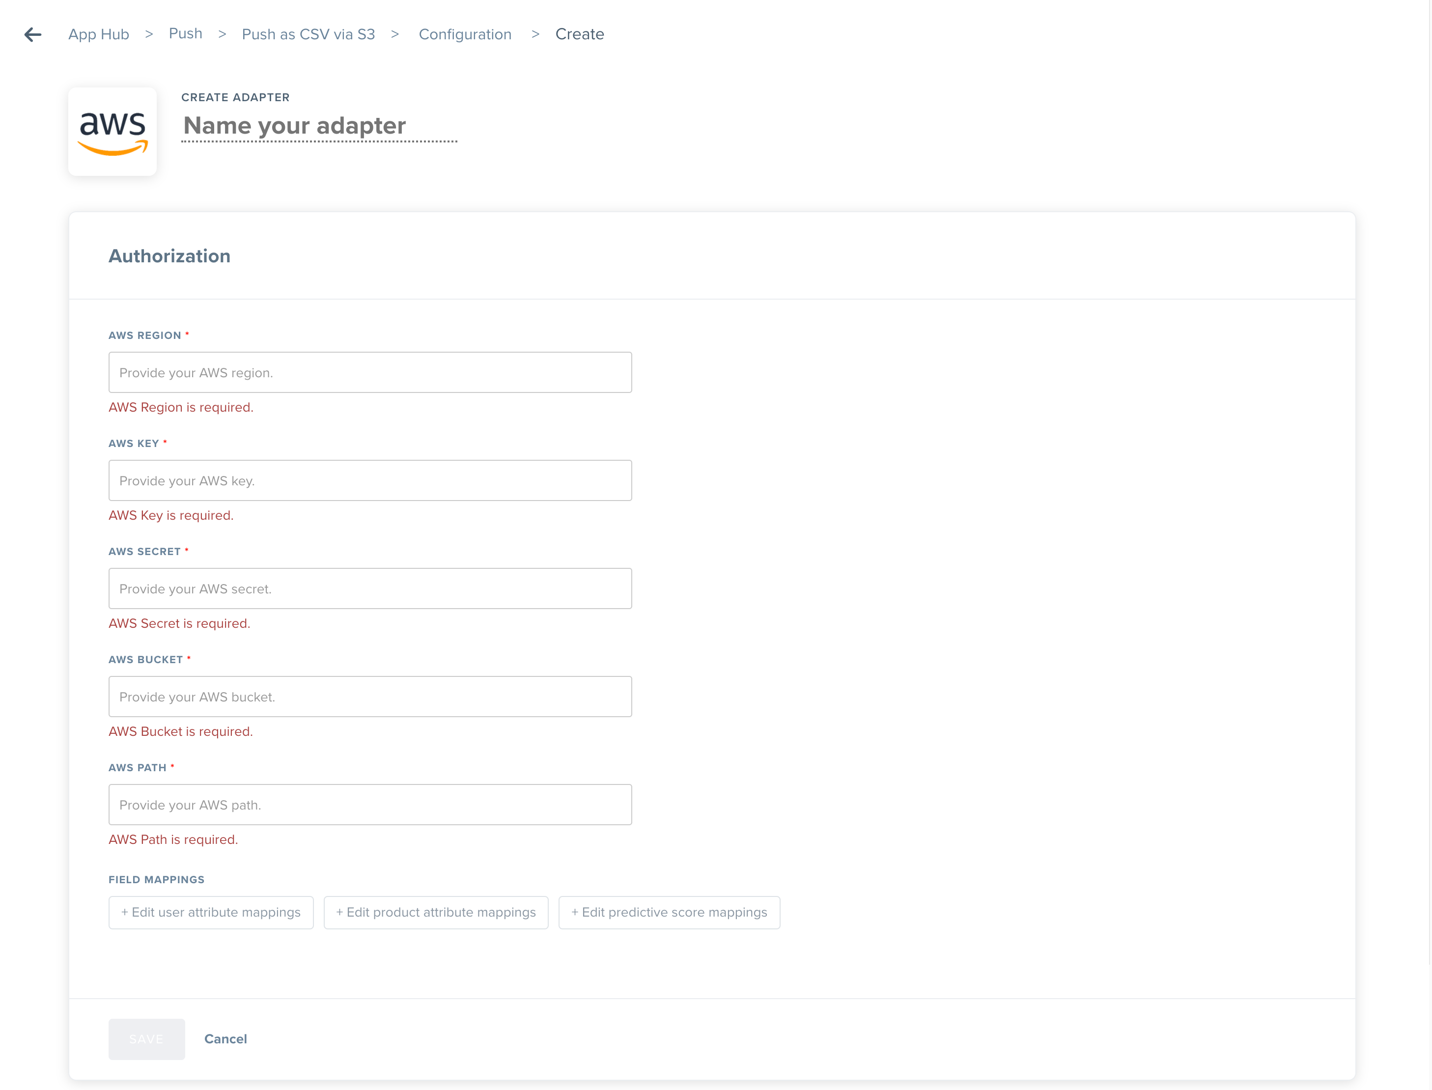Click the AWS REGION label
This screenshot has height=1090, width=1432.
click(x=145, y=335)
